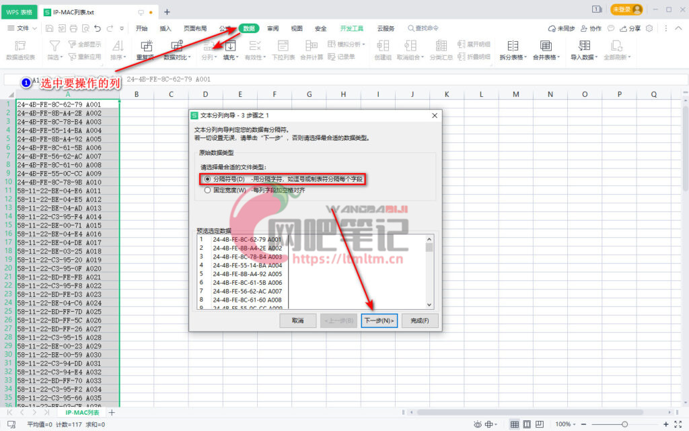Screen dimensions: 689x431
Task: Close the 文本分列向导 dialog
Action: pyautogui.click(x=435, y=115)
